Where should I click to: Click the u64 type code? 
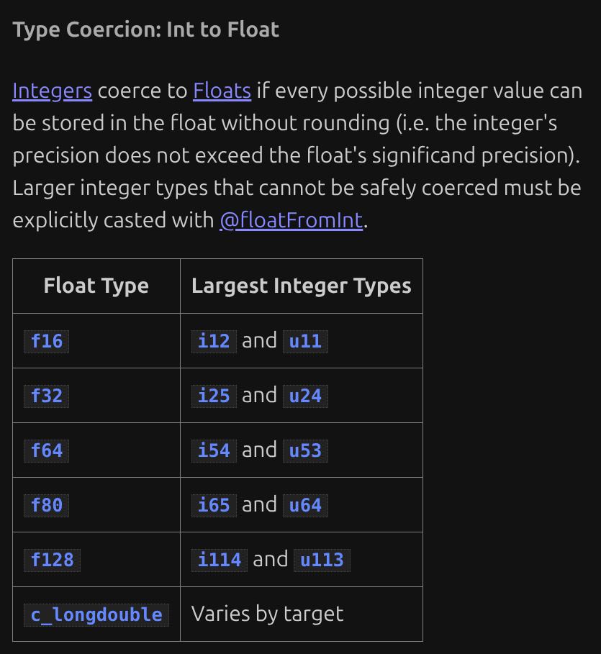(305, 506)
